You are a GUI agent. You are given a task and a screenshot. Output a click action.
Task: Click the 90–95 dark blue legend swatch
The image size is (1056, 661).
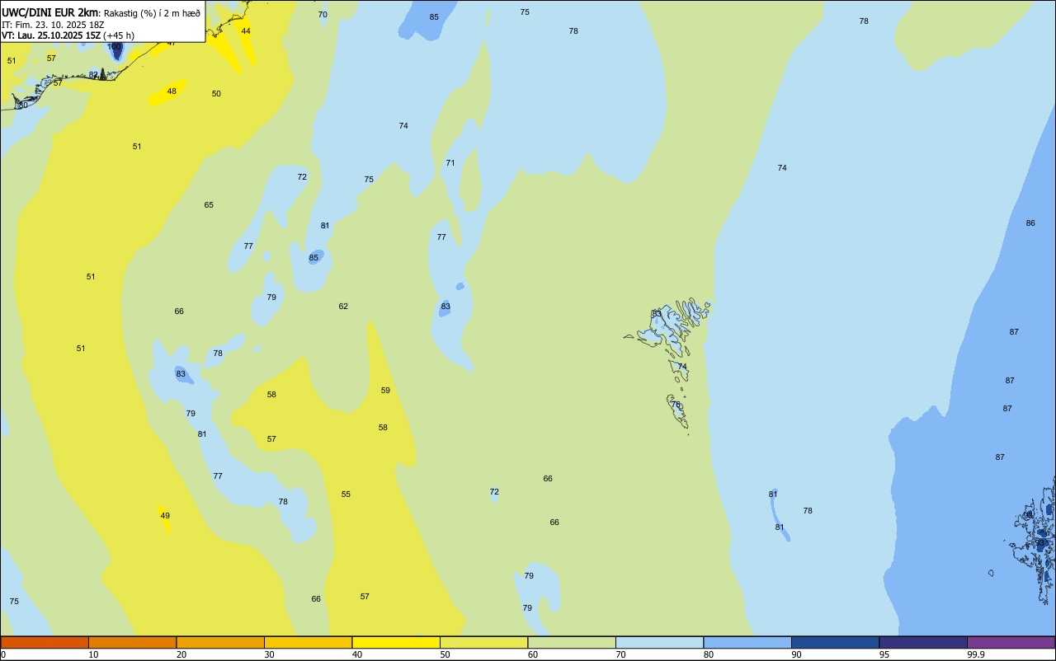point(835,642)
